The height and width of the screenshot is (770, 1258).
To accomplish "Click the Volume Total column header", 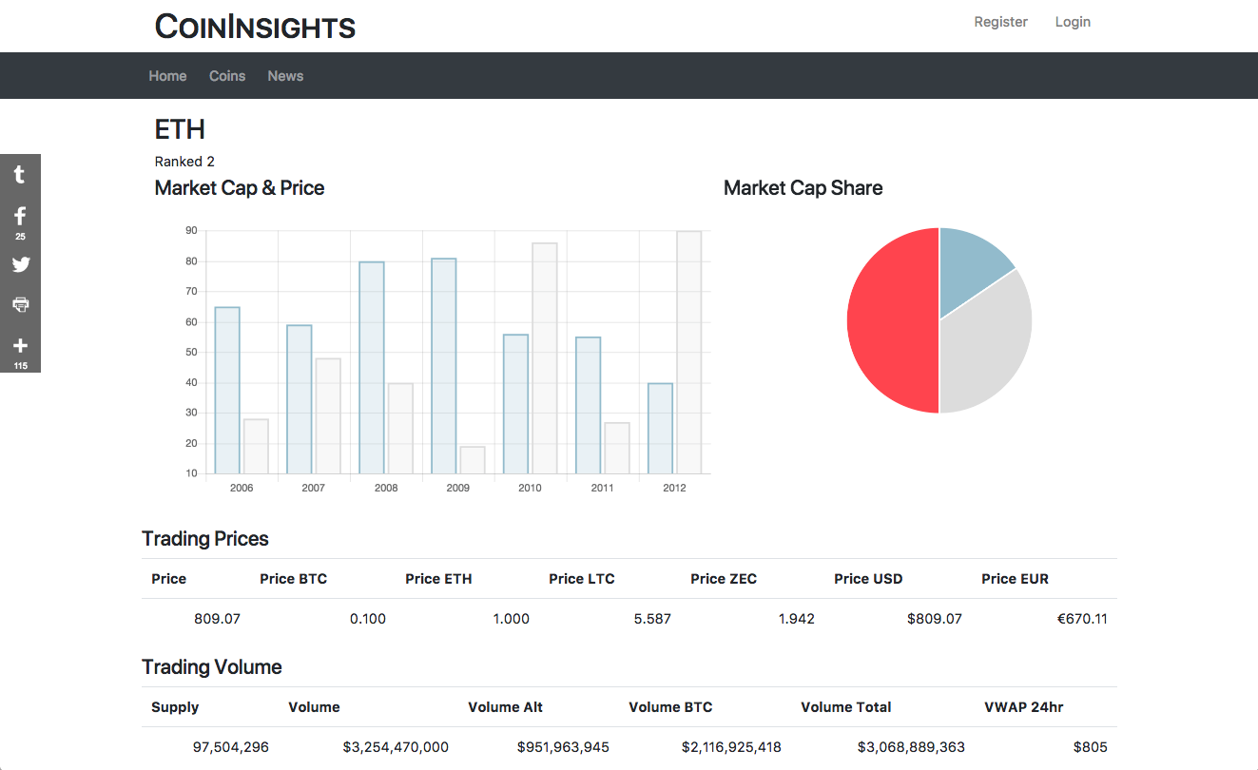I will (846, 707).
